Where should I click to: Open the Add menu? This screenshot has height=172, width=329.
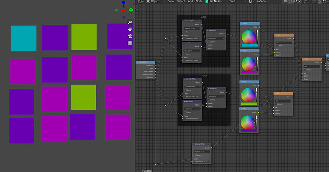[x=190, y=1]
